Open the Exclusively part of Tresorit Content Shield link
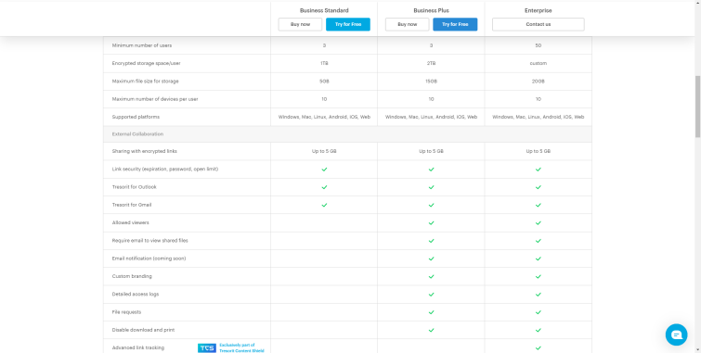 point(241,348)
